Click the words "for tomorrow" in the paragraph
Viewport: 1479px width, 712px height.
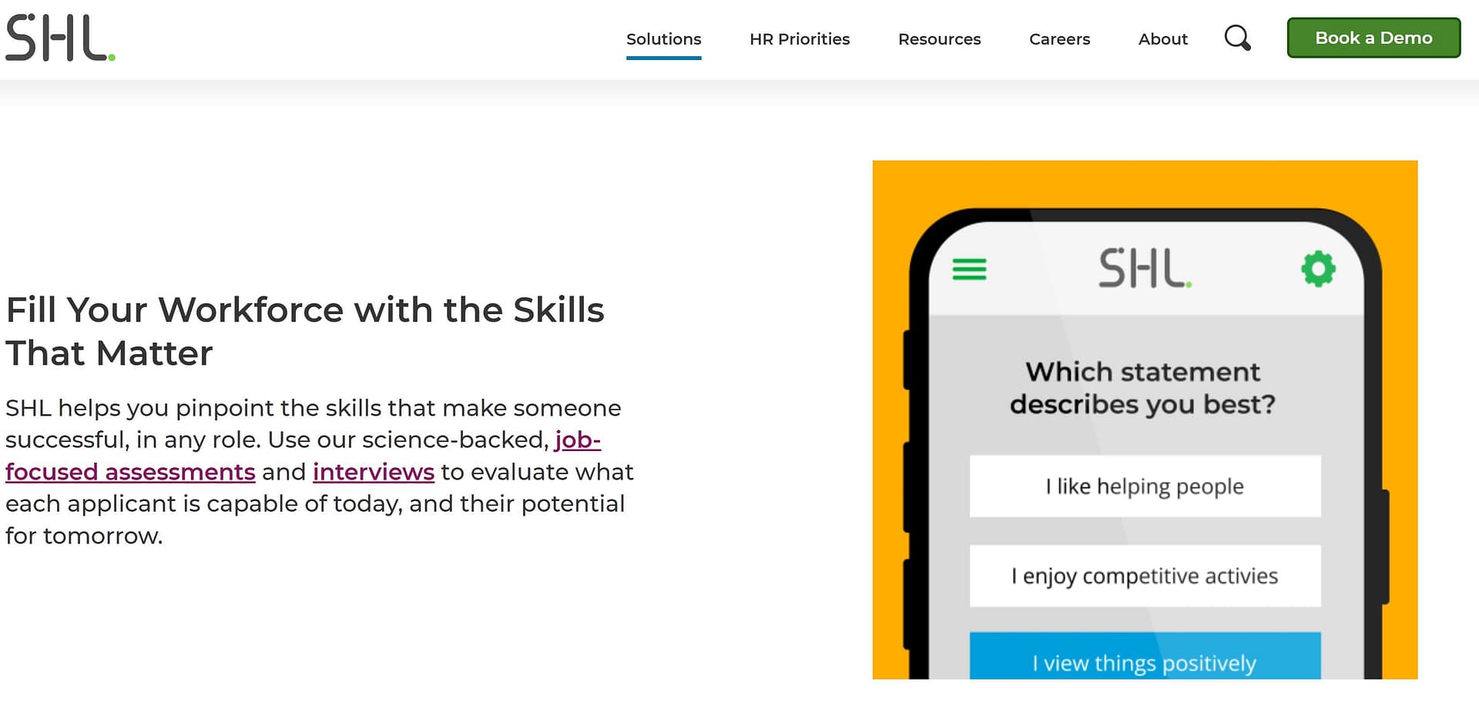[83, 536]
